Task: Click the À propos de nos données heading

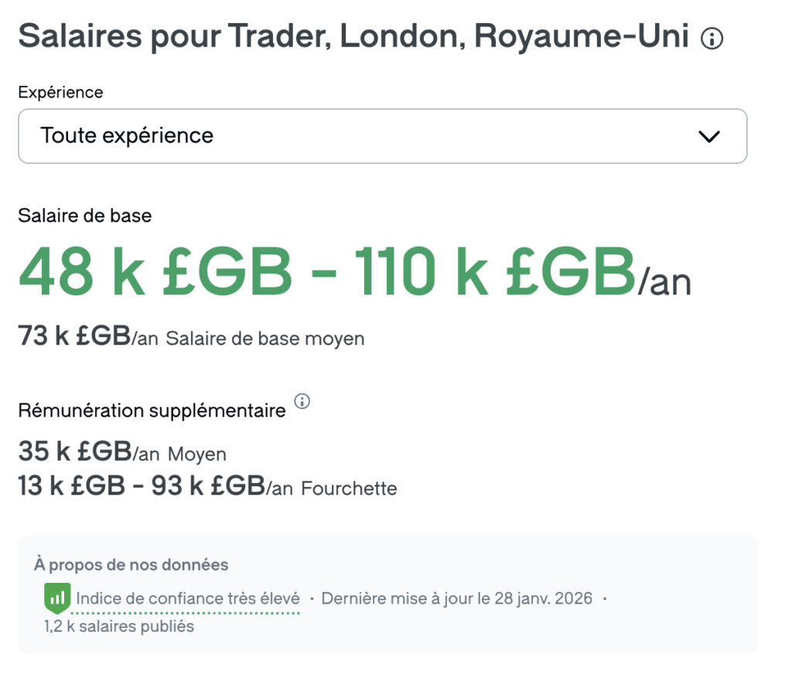Action: coord(131,565)
